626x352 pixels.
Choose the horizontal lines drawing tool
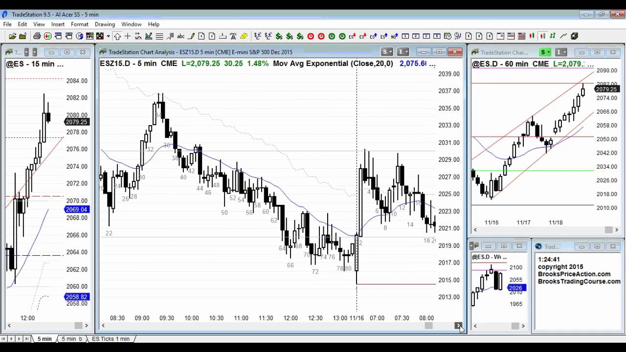159,36
